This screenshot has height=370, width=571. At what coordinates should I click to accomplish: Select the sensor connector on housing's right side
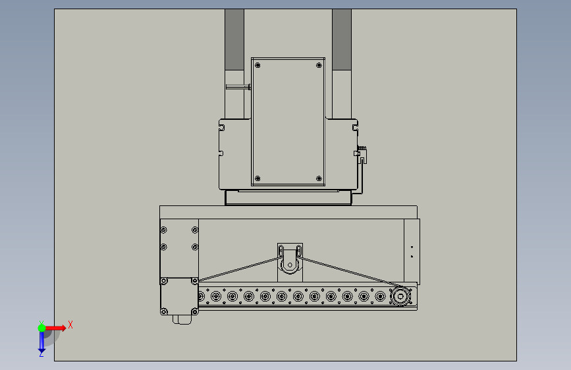(362, 155)
